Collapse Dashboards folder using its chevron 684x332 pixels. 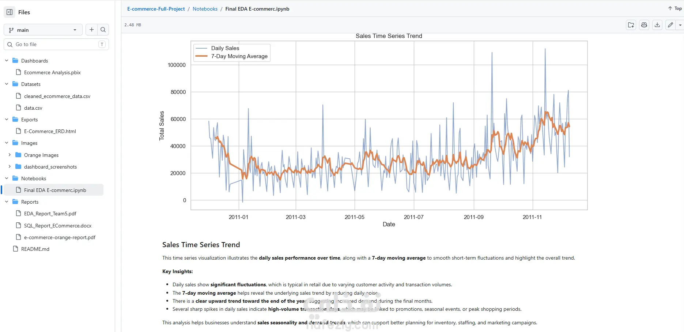7,61
